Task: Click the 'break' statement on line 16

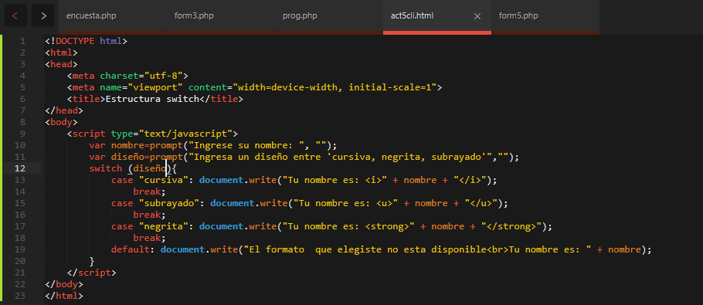Action: coord(149,215)
